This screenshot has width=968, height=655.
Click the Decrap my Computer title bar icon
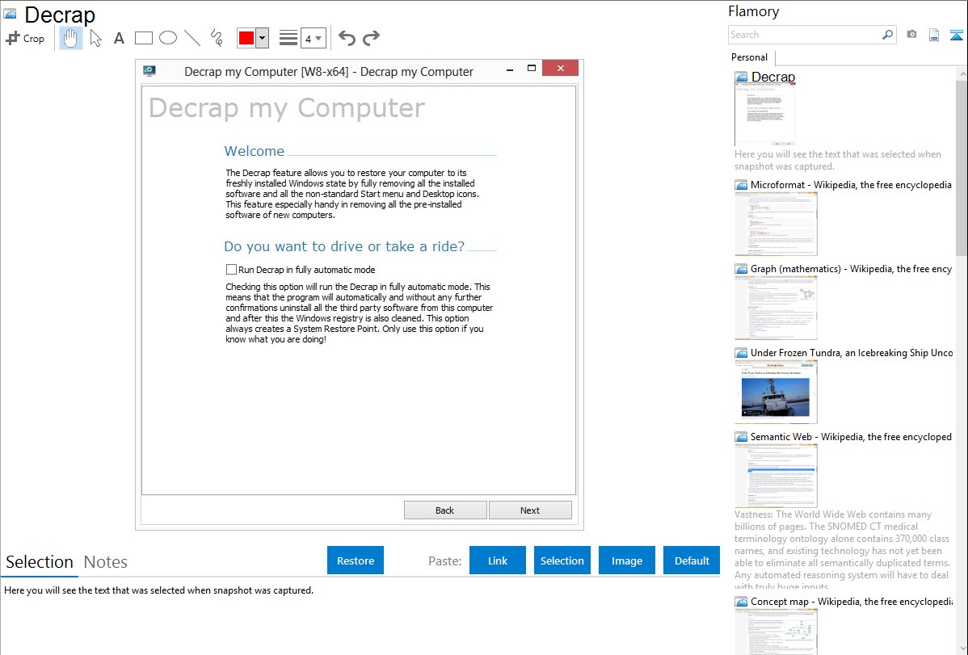pos(149,71)
